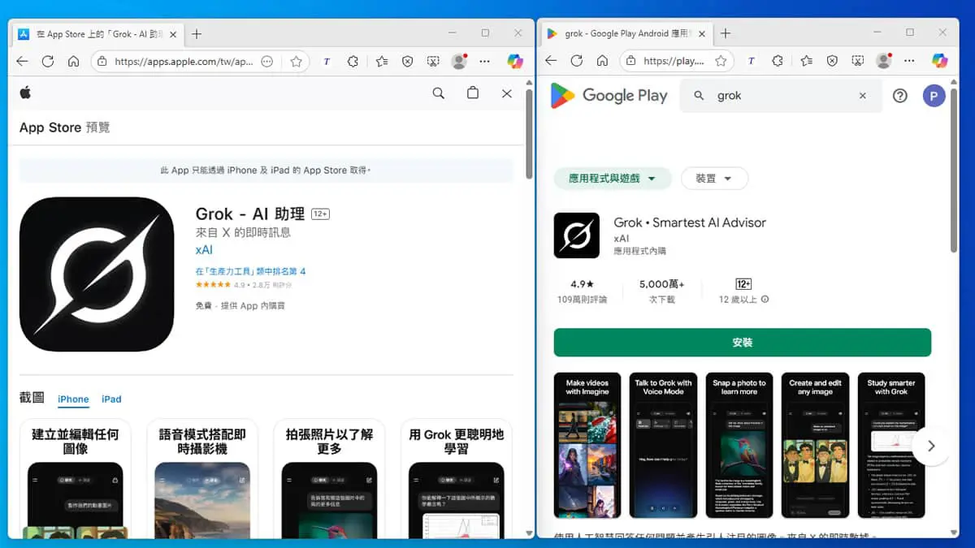Image resolution: width=975 pixels, height=548 pixels.
Task: Open the xAI developer link on App Store
Action: click(204, 250)
